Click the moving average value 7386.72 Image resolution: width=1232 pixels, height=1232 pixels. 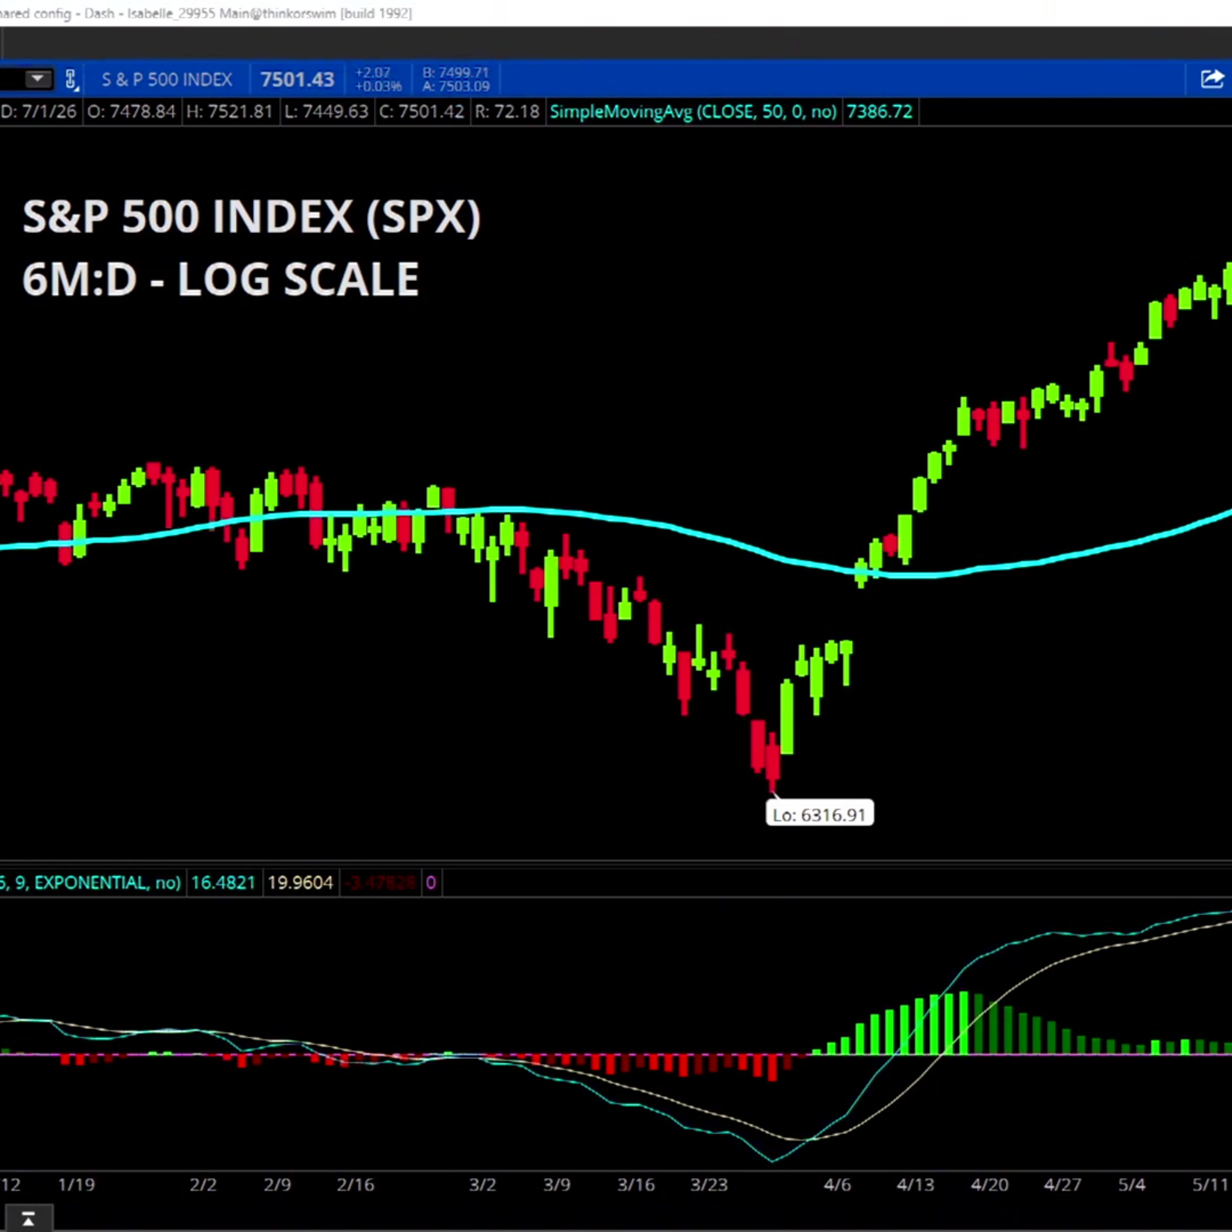point(879,112)
